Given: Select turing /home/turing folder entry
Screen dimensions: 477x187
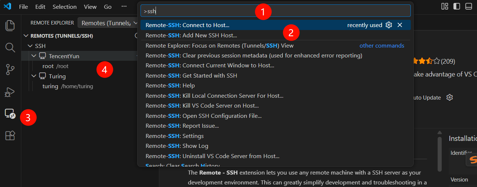Looking at the screenshot, I should coord(79,86).
